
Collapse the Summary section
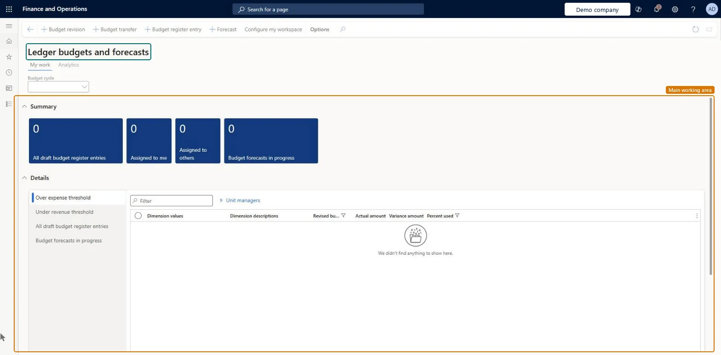click(24, 106)
